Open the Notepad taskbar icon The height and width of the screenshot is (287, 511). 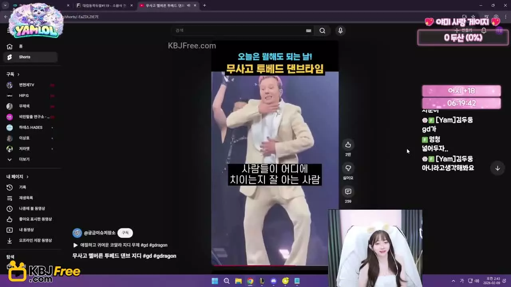click(297, 281)
